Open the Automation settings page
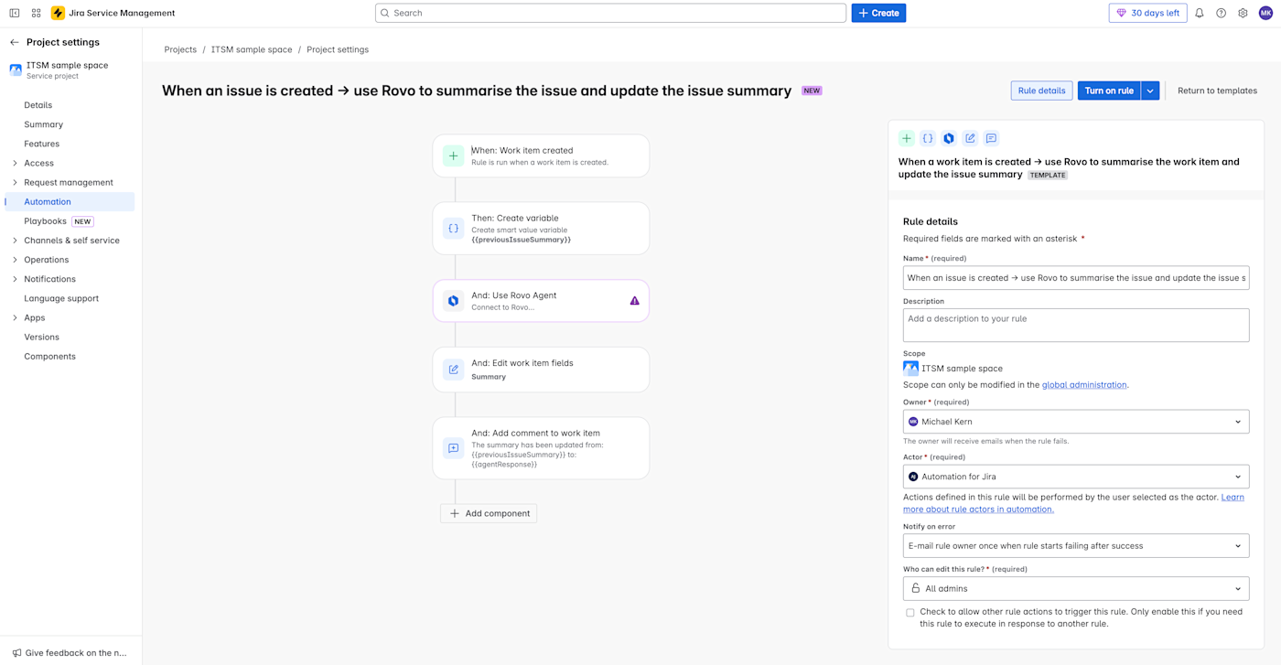The height and width of the screenshot is (665, 1281). coord(48,201)
